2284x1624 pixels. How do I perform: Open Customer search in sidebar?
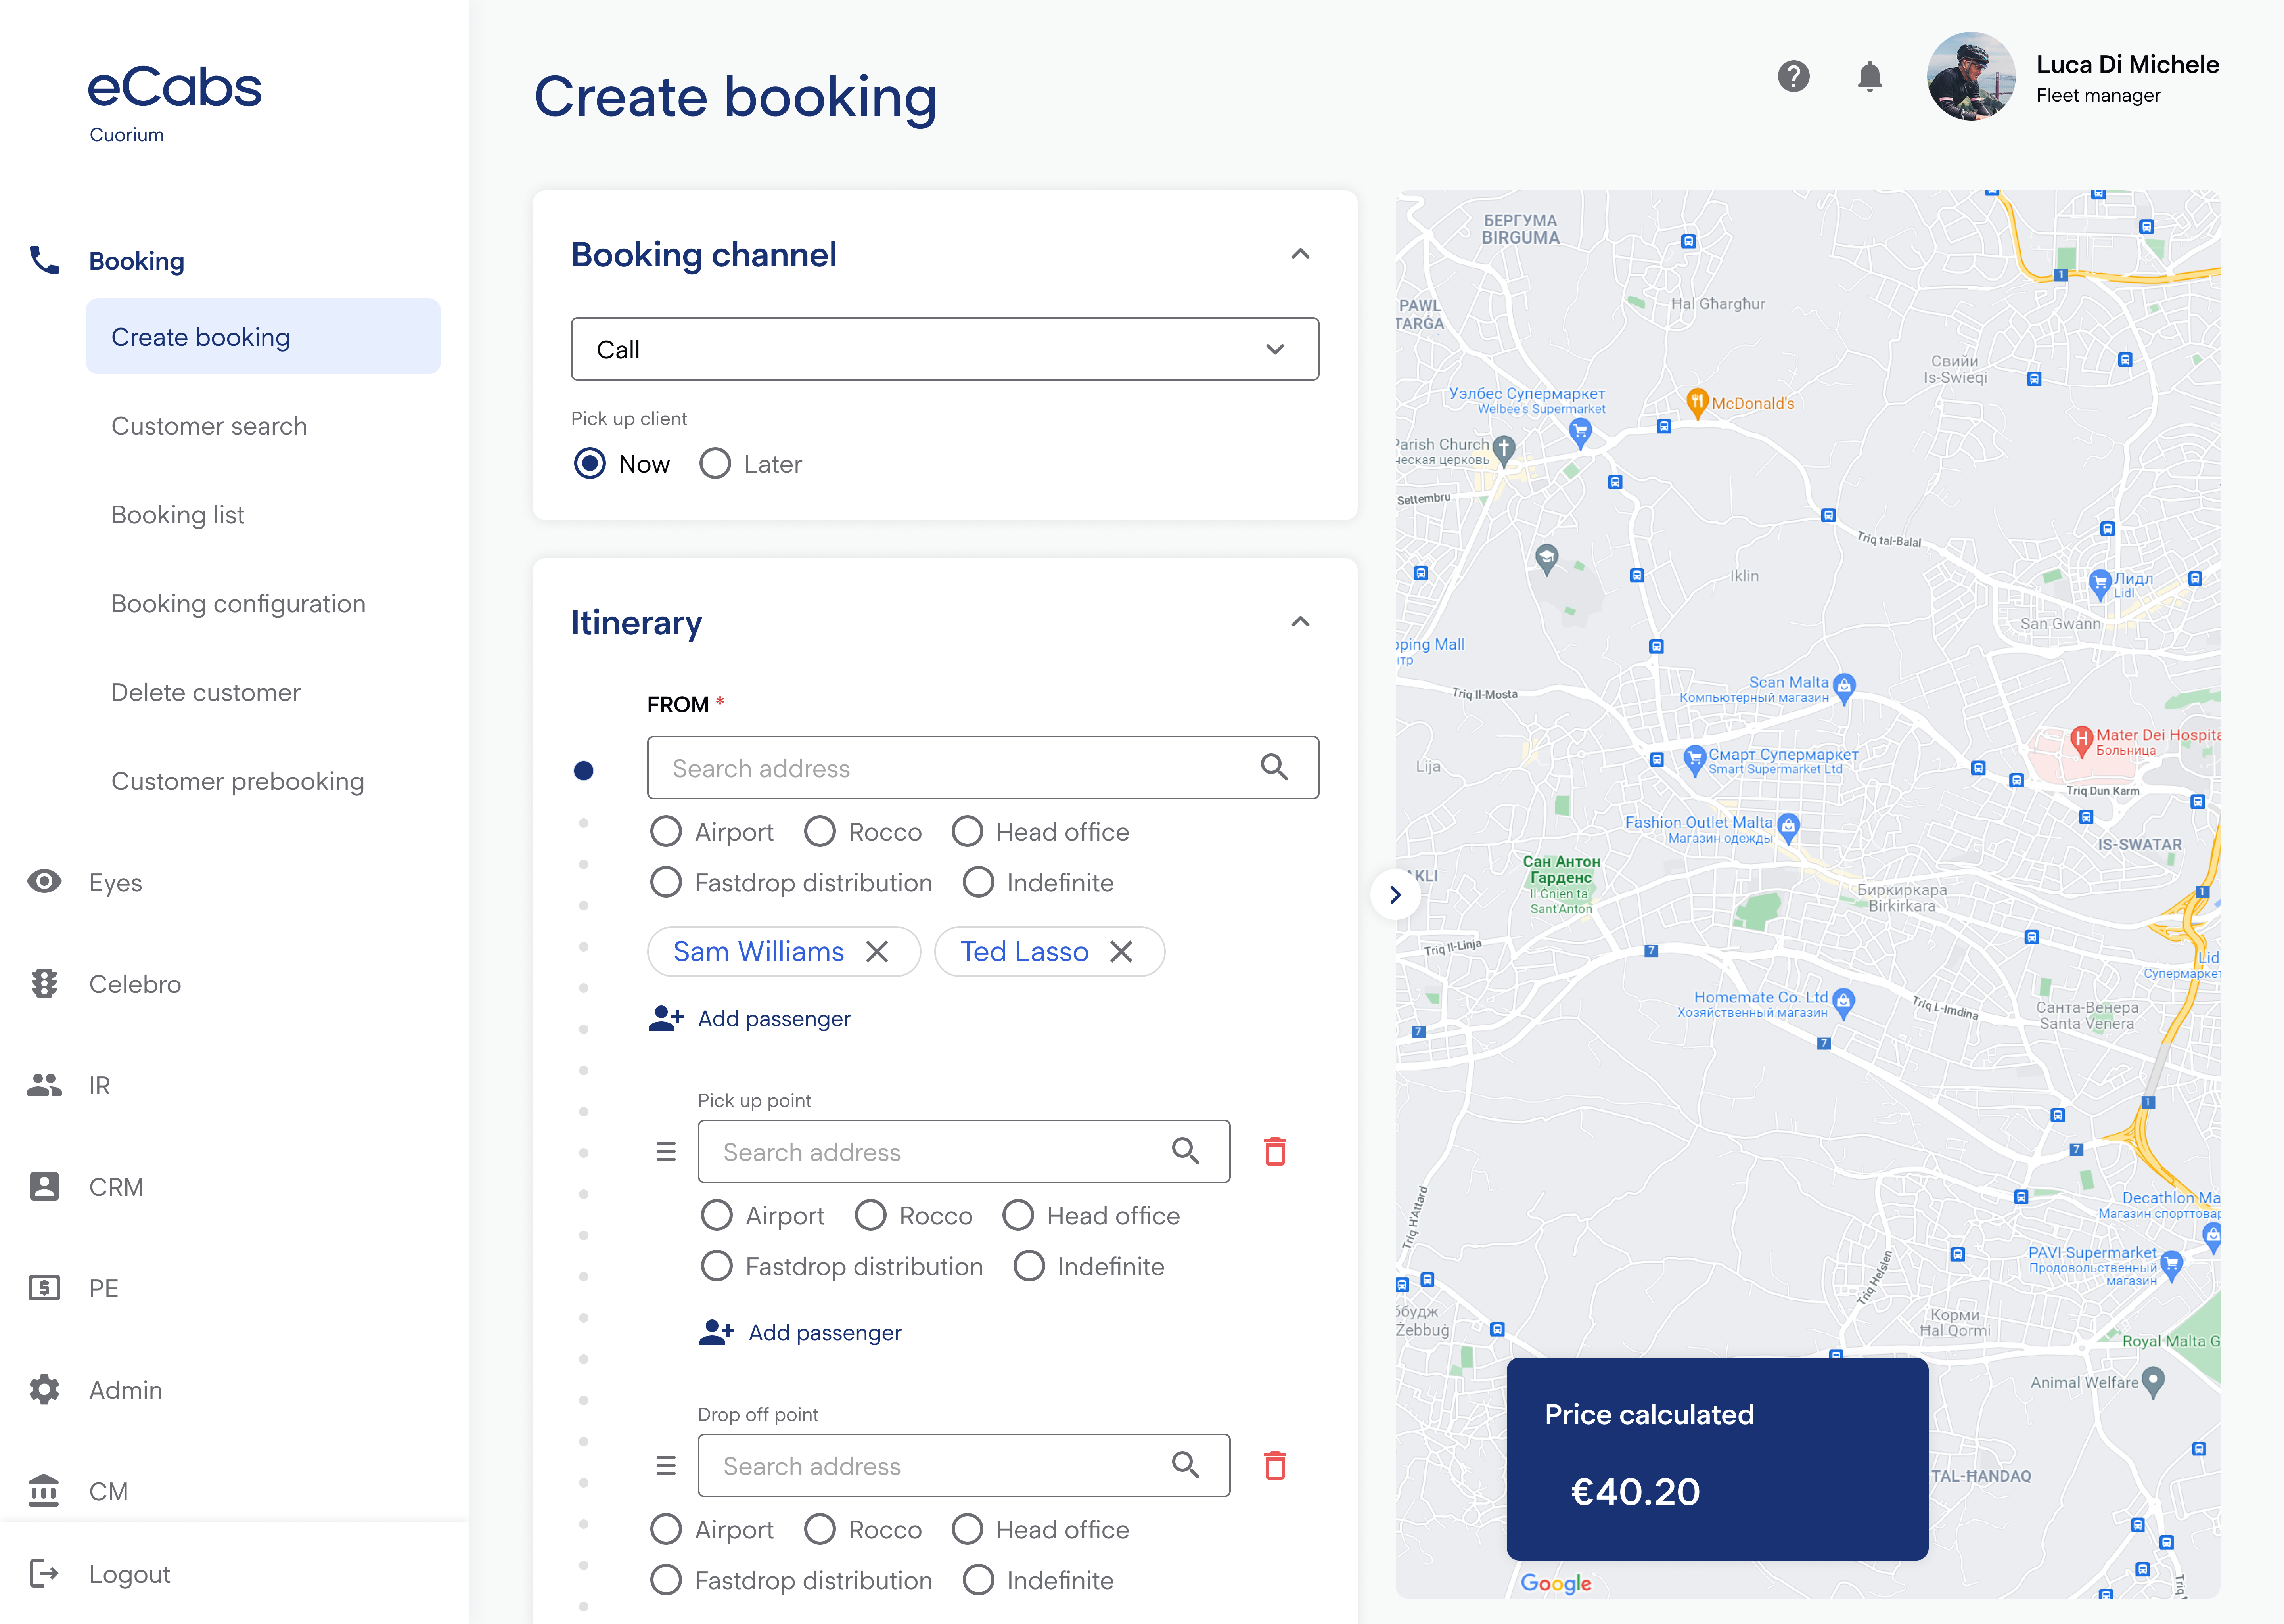209,426
